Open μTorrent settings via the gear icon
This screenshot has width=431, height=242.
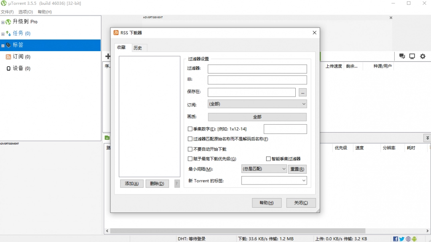tap(423, 56)
